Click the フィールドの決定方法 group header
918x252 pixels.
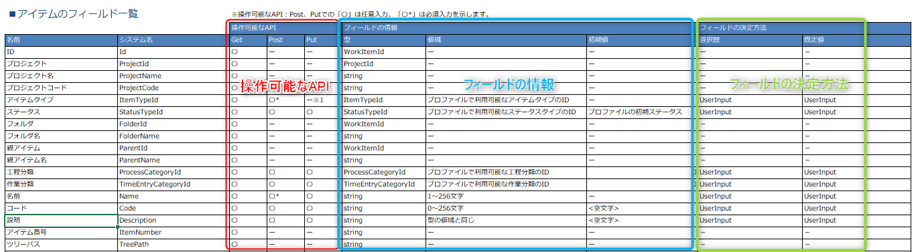[x=805, y=28]
